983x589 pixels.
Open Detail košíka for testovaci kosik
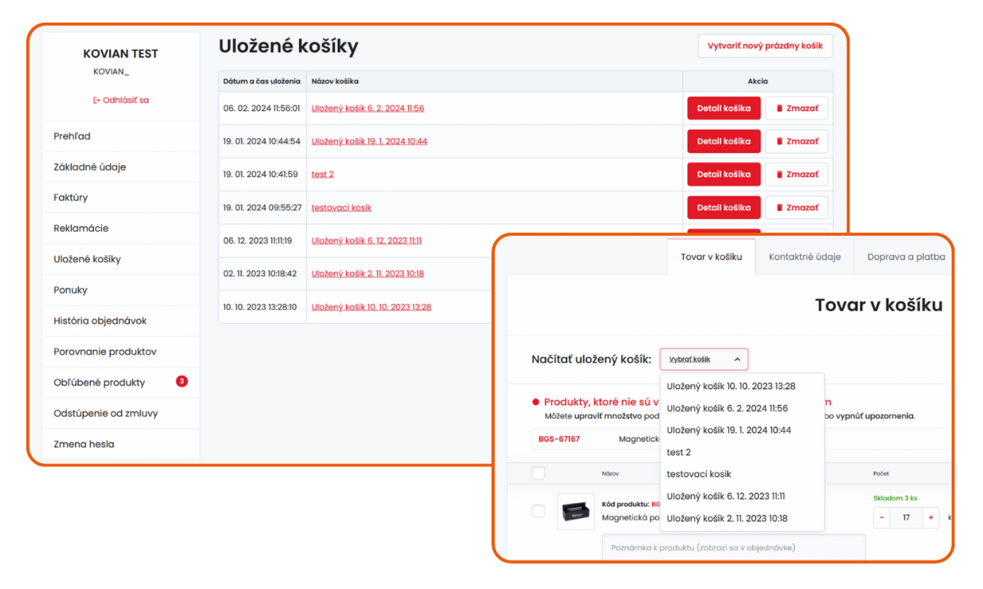(724, 208)
